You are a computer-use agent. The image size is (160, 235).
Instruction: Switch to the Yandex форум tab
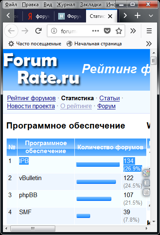point(38,16)
